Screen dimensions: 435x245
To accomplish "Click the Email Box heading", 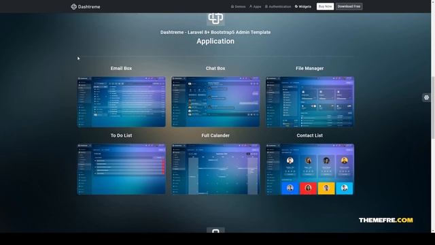I will [121, 68].
